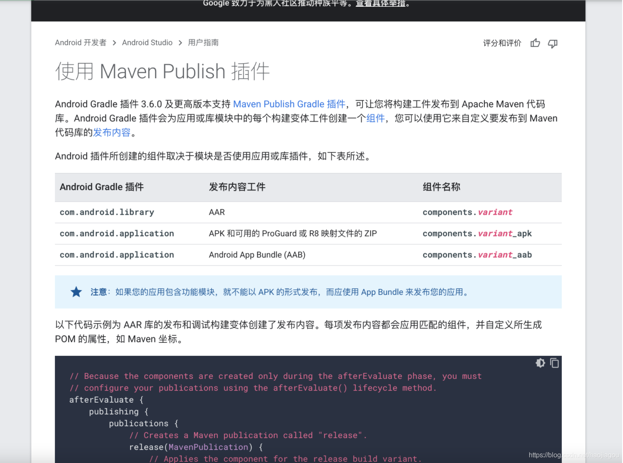Click the blue star note icon
This screenshot has width=623, height=463.
click(x=76, y=292)
